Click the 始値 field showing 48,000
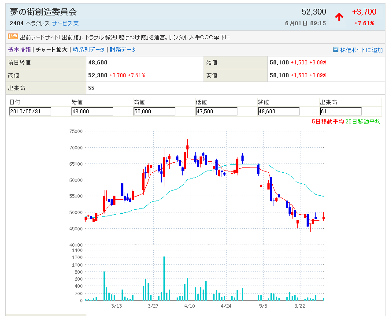This screenshot has width=389, height=316. tap(92, 112)
